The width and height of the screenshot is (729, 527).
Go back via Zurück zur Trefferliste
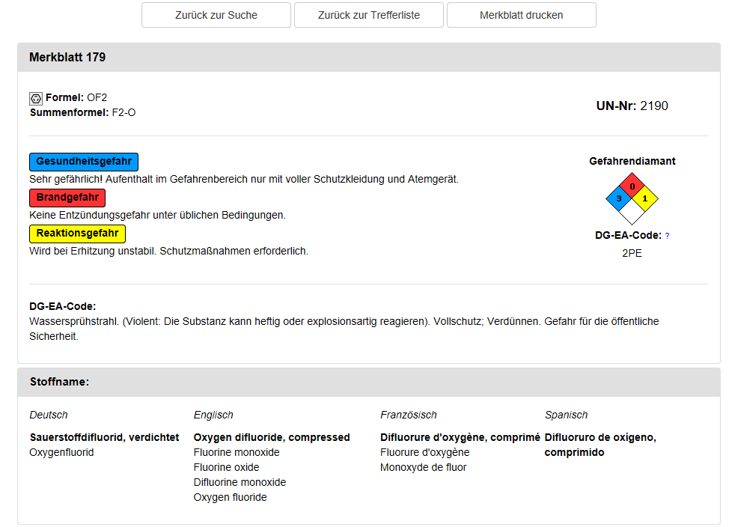pos(369,15)
